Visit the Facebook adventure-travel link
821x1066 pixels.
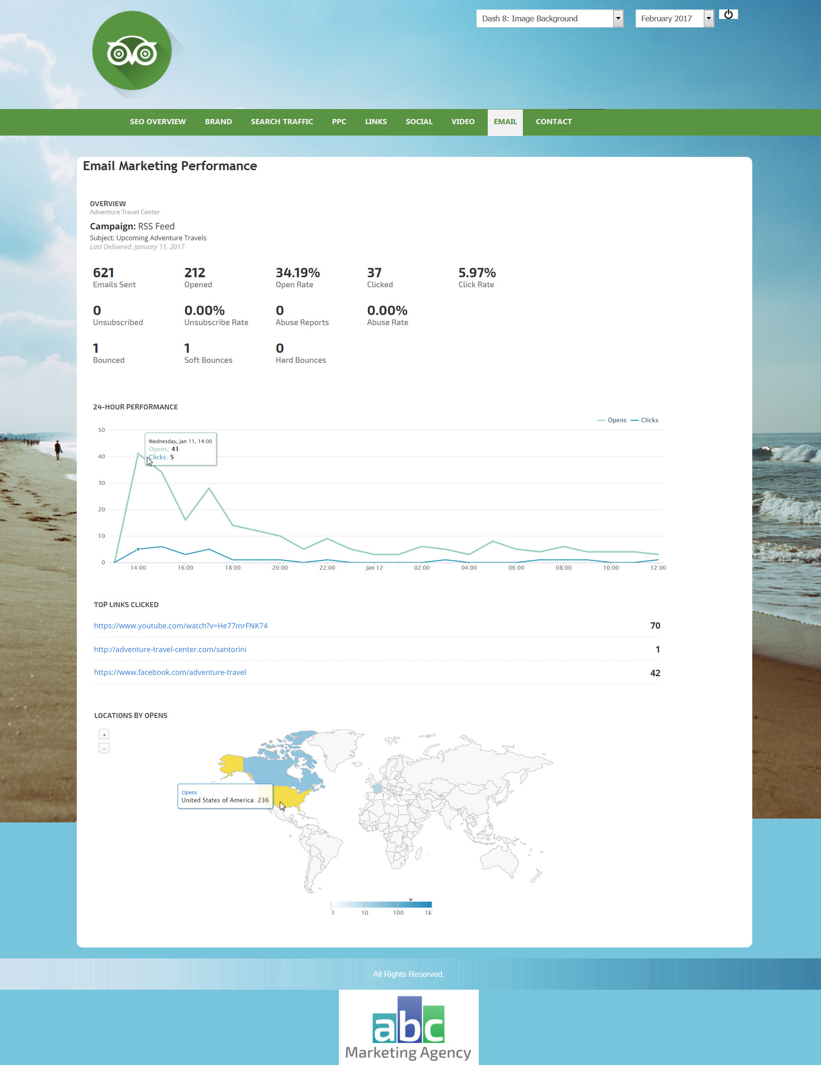[170, 672]
